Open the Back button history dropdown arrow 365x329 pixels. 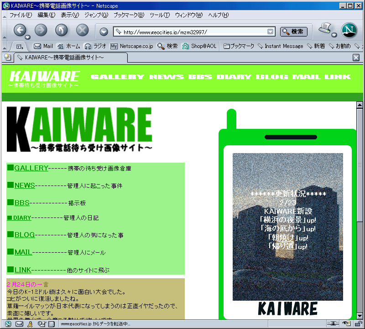[x=28, y=37]
